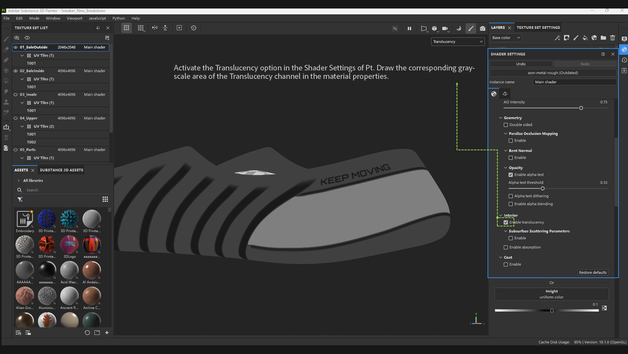Image resolution: width=628 pixels, height=354 pixels.
Task: Open the Python menu
Action: click(x=119, y=18)
